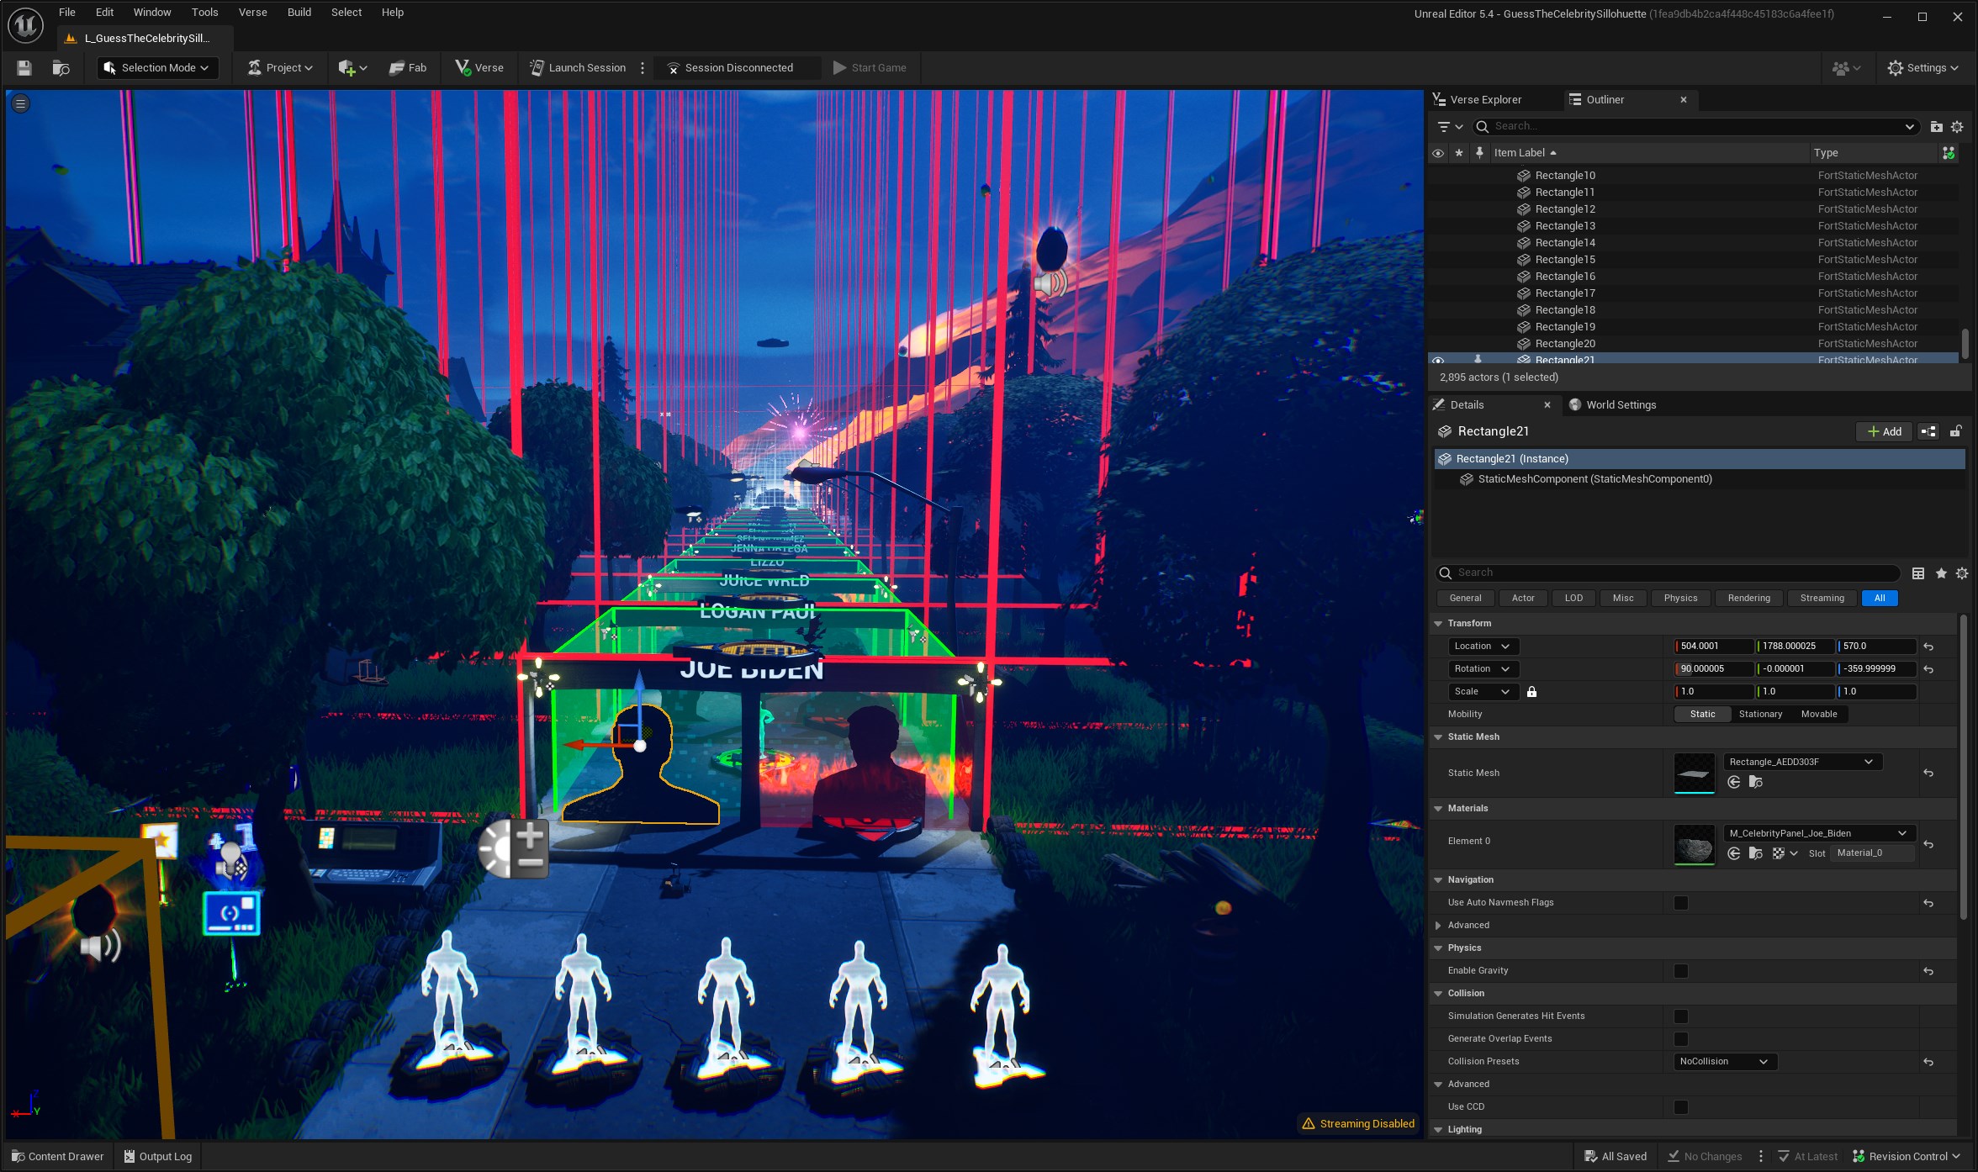Reset Rotation to default value
Viewport: 1978px width, 1172px height.
coord(1928,669)
